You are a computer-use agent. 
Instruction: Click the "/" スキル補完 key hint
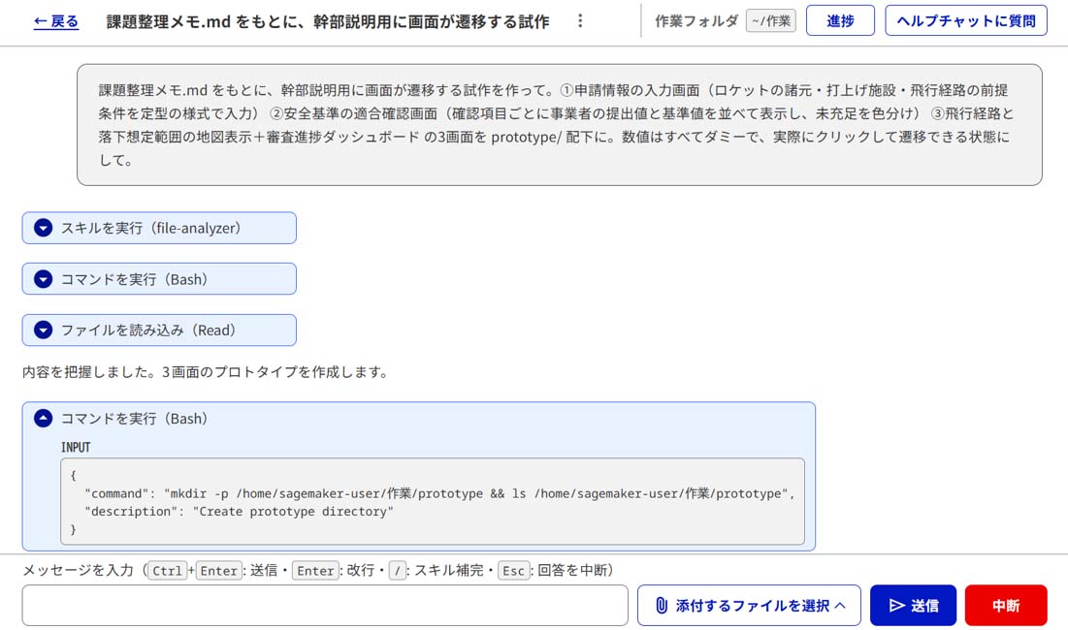point(397,571)
